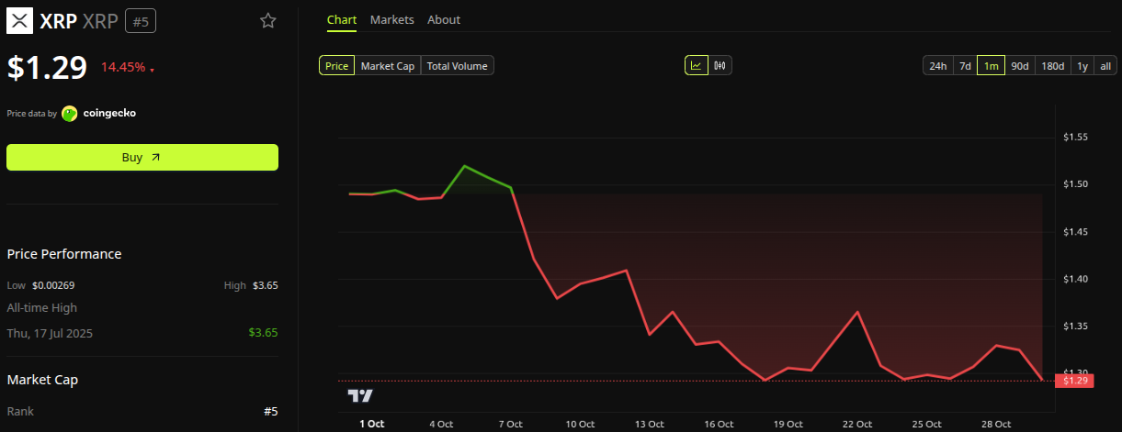Click the All-time High label
This screenshot has width=1122, height=432.
click(42, 308)
